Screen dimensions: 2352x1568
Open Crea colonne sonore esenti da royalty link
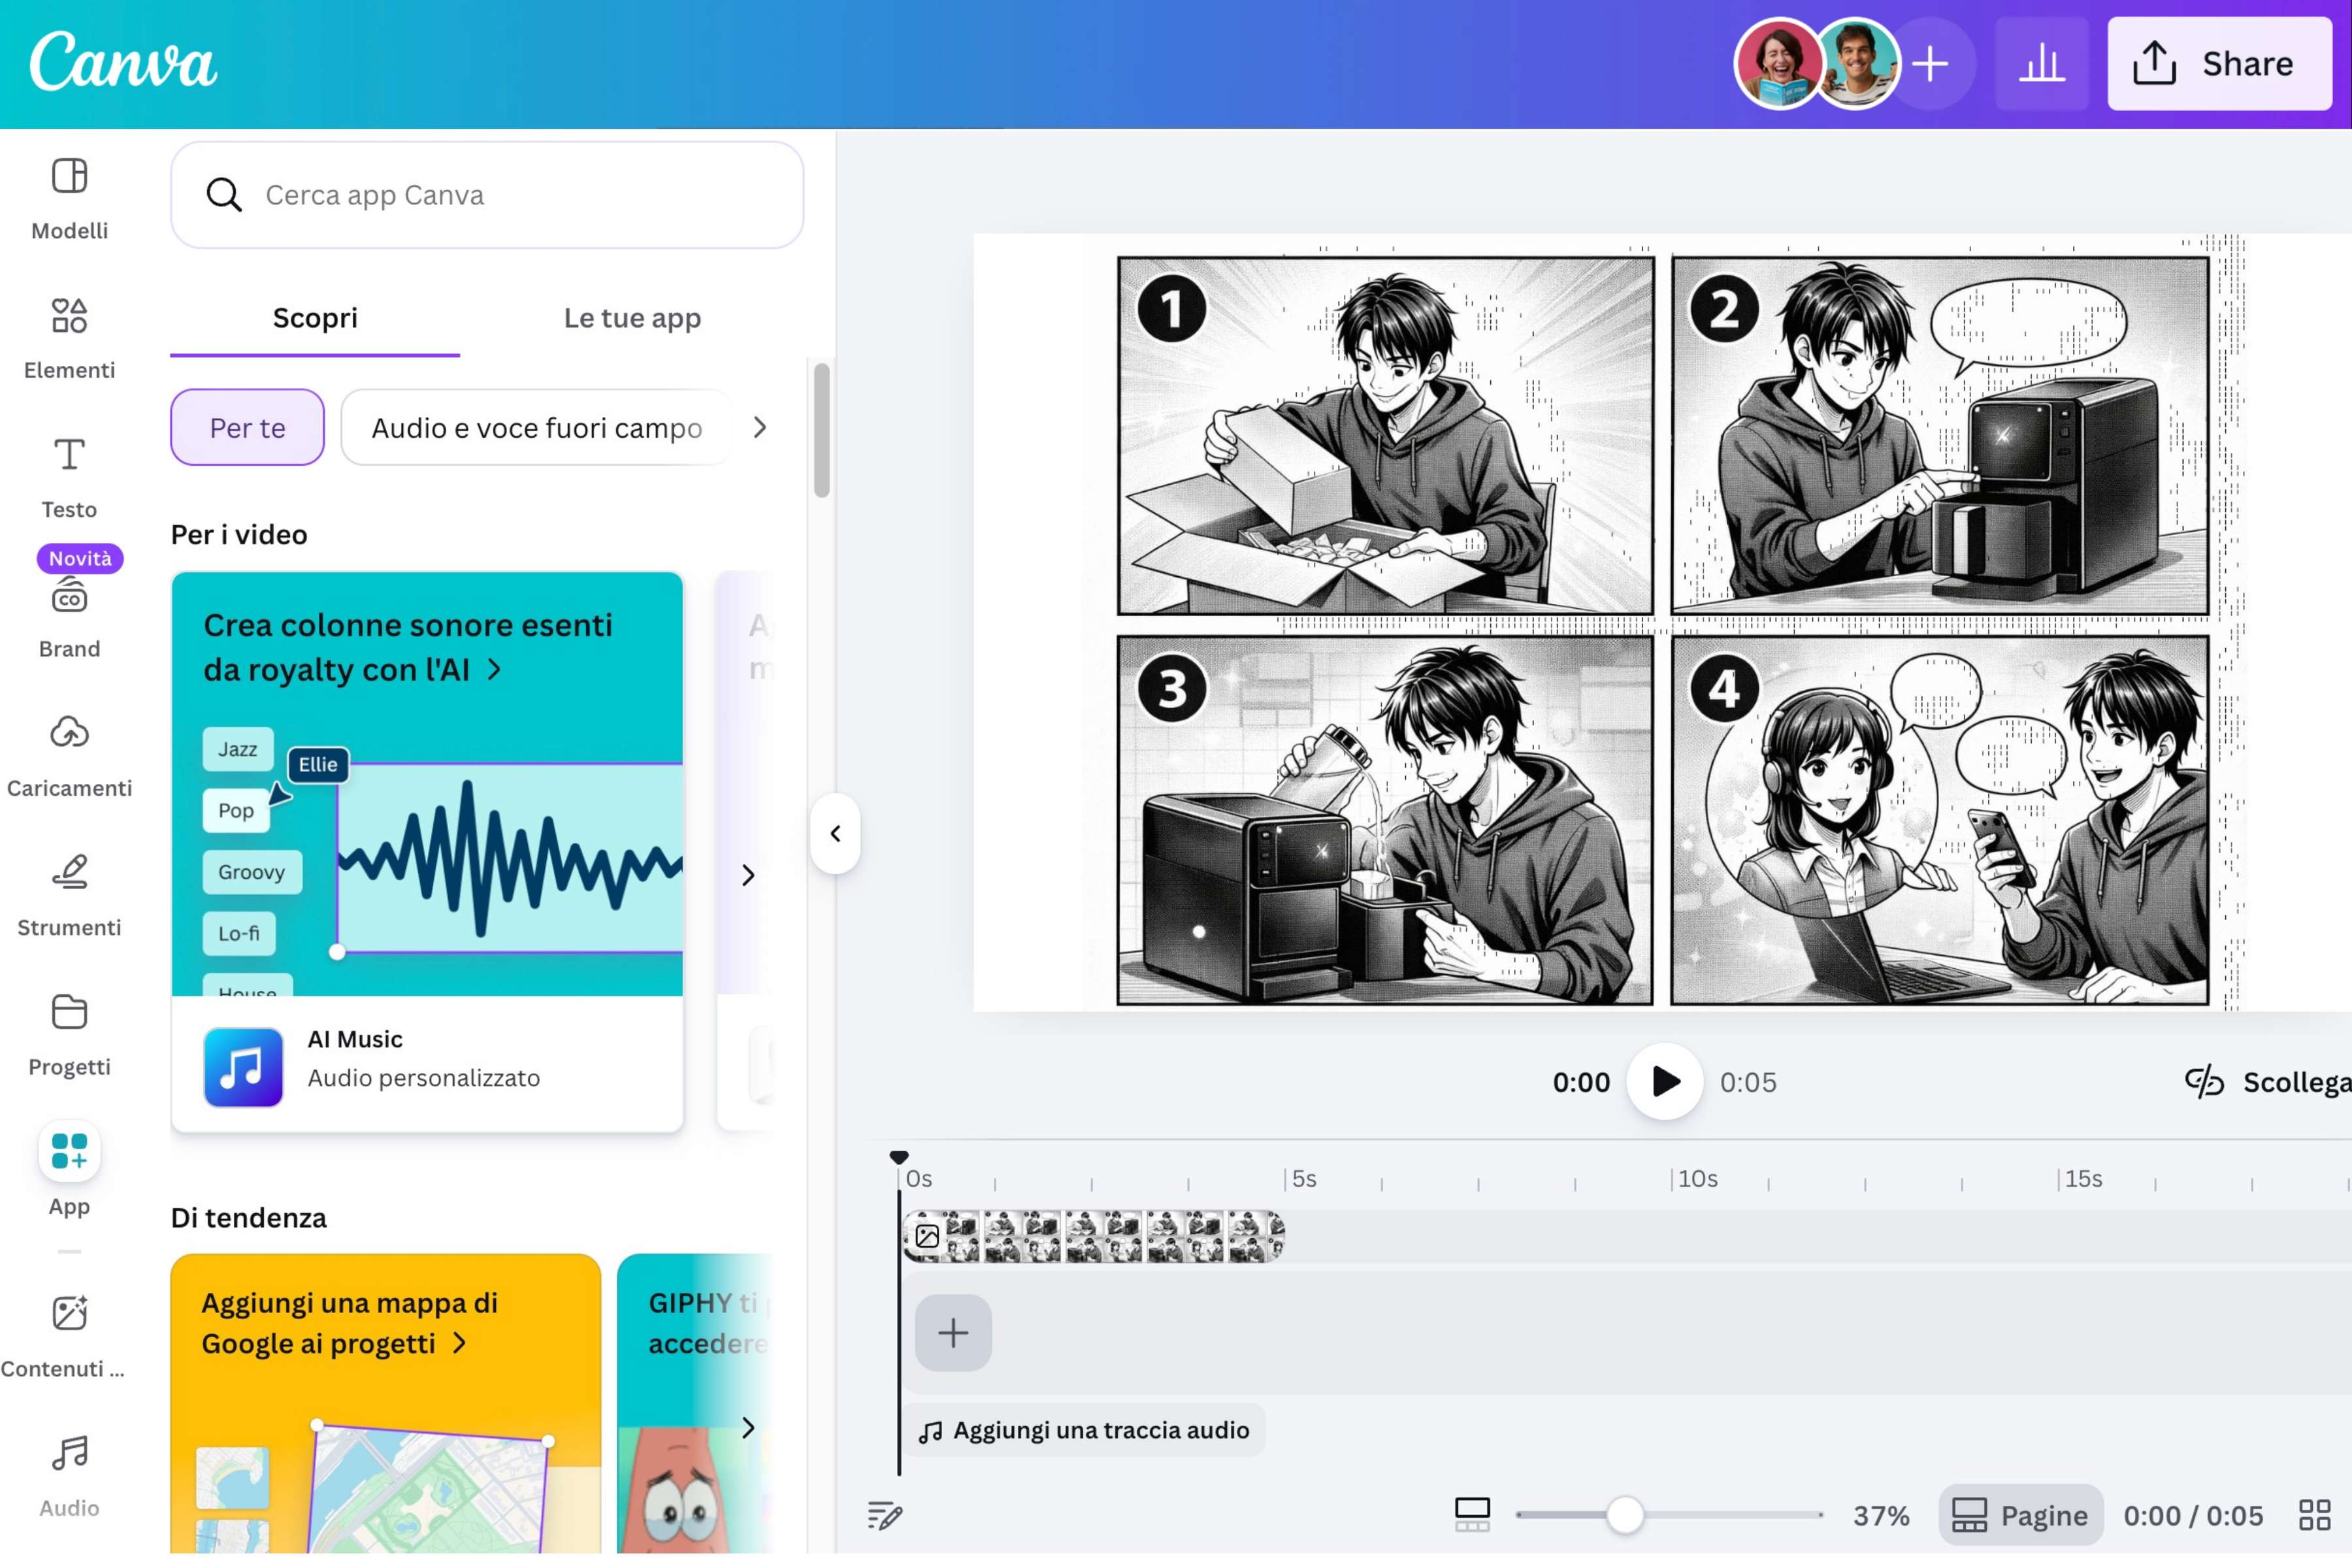point(408,647)
